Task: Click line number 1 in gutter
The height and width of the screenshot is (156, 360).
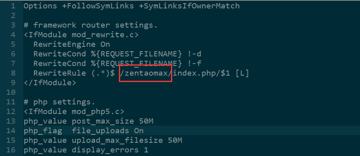Action: coord(13,6)
